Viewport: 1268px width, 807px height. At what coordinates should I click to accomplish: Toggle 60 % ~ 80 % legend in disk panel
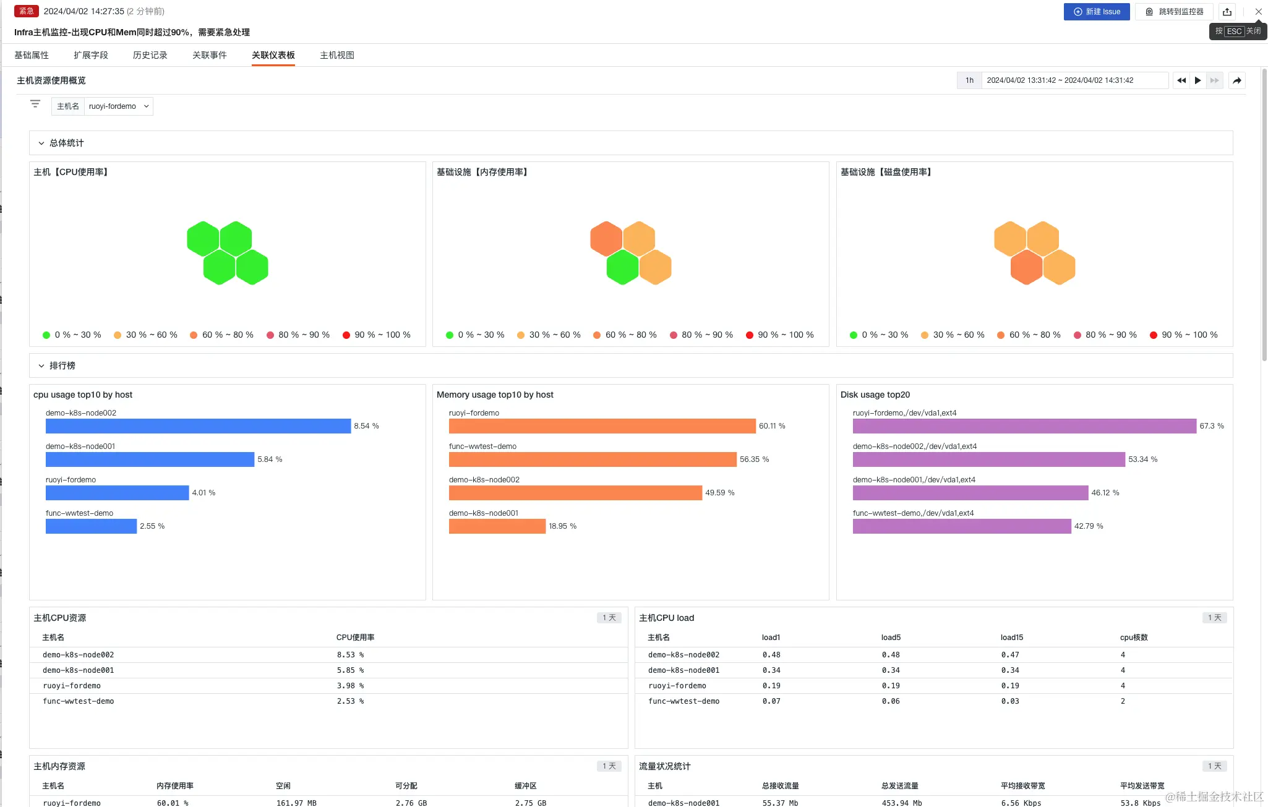point(1029,335)
